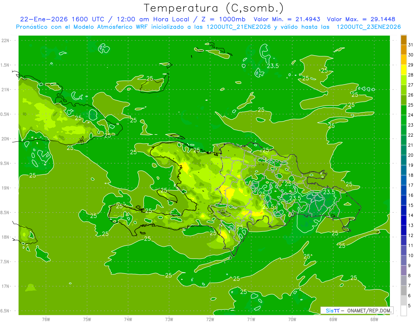Click the purple legend swatch between 9 and 10
Image resolution: width=420 pixels, height=324 pixels.
[404, 260]
